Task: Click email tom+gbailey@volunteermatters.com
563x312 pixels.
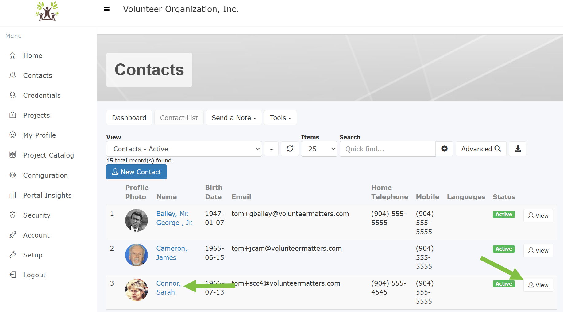Action: tap(290, 214)
